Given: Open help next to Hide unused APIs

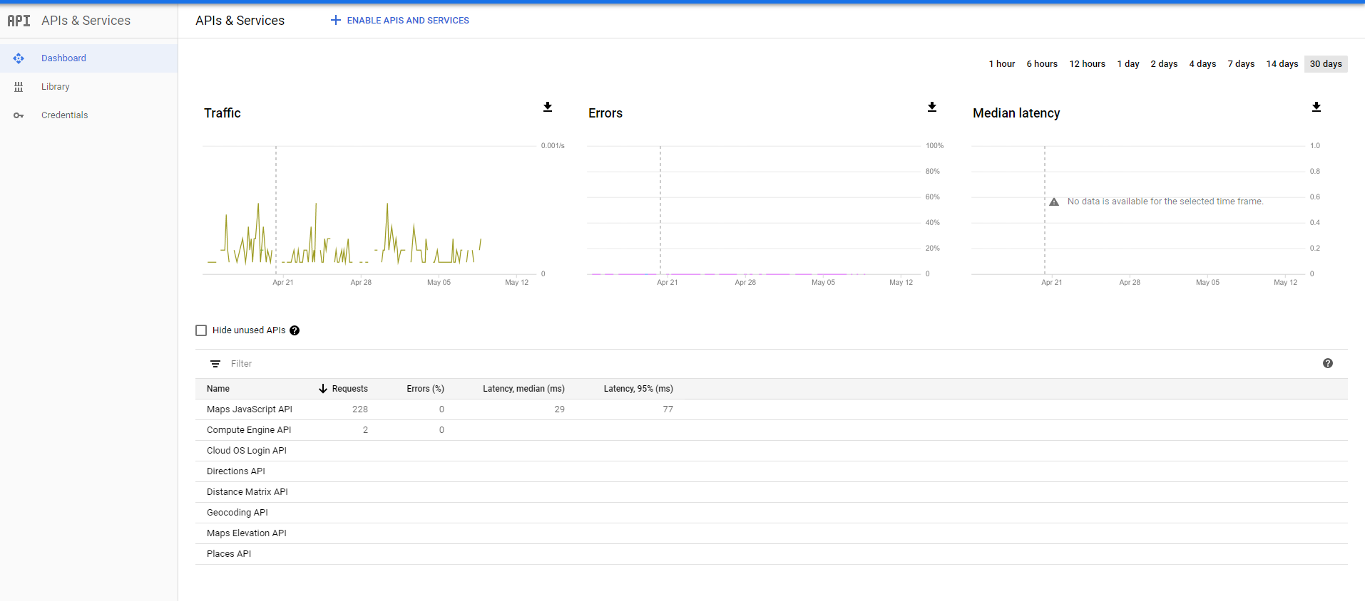Looking at the screenshot, I should tap(295, 330).
